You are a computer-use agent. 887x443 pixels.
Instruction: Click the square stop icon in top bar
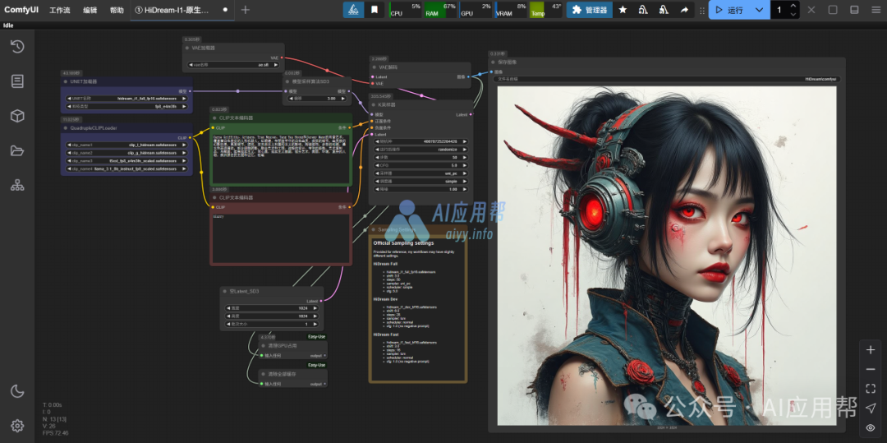[833, 10]
